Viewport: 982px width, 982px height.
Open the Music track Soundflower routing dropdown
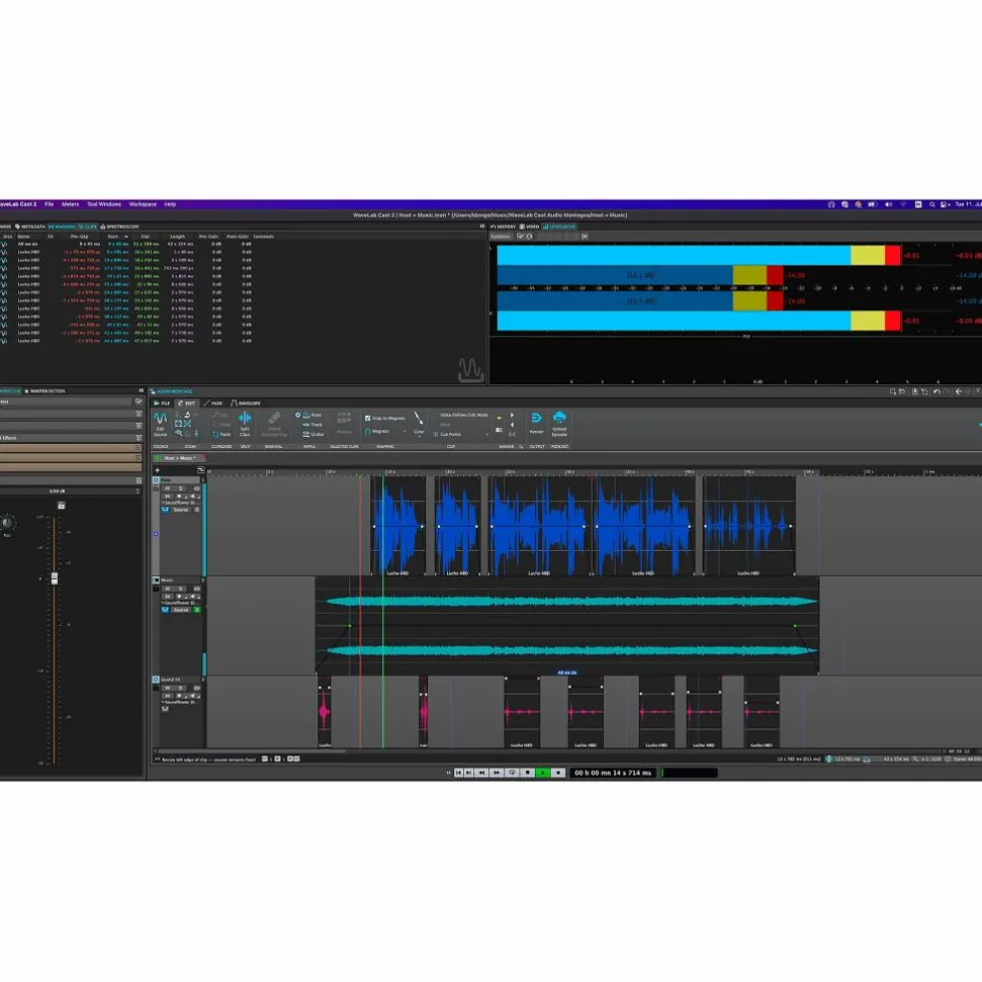(x=181, y=603)
